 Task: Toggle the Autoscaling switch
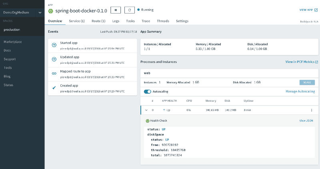point(147,92)
